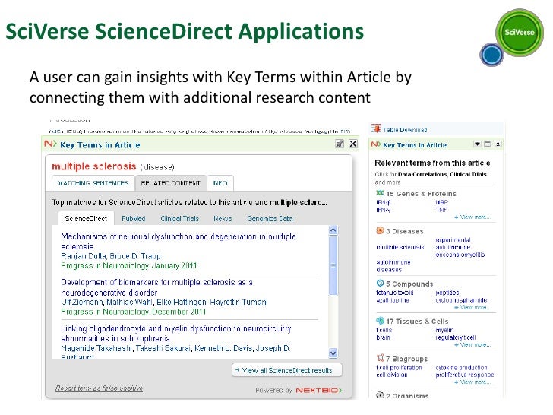Click Progress in Neurobiology January 2011
This screenshot has width=553, height=415.
[x=128, y=266]
